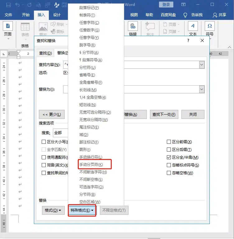Click the Undo arrow icon
234x239 pixels.
coord(17,5)
